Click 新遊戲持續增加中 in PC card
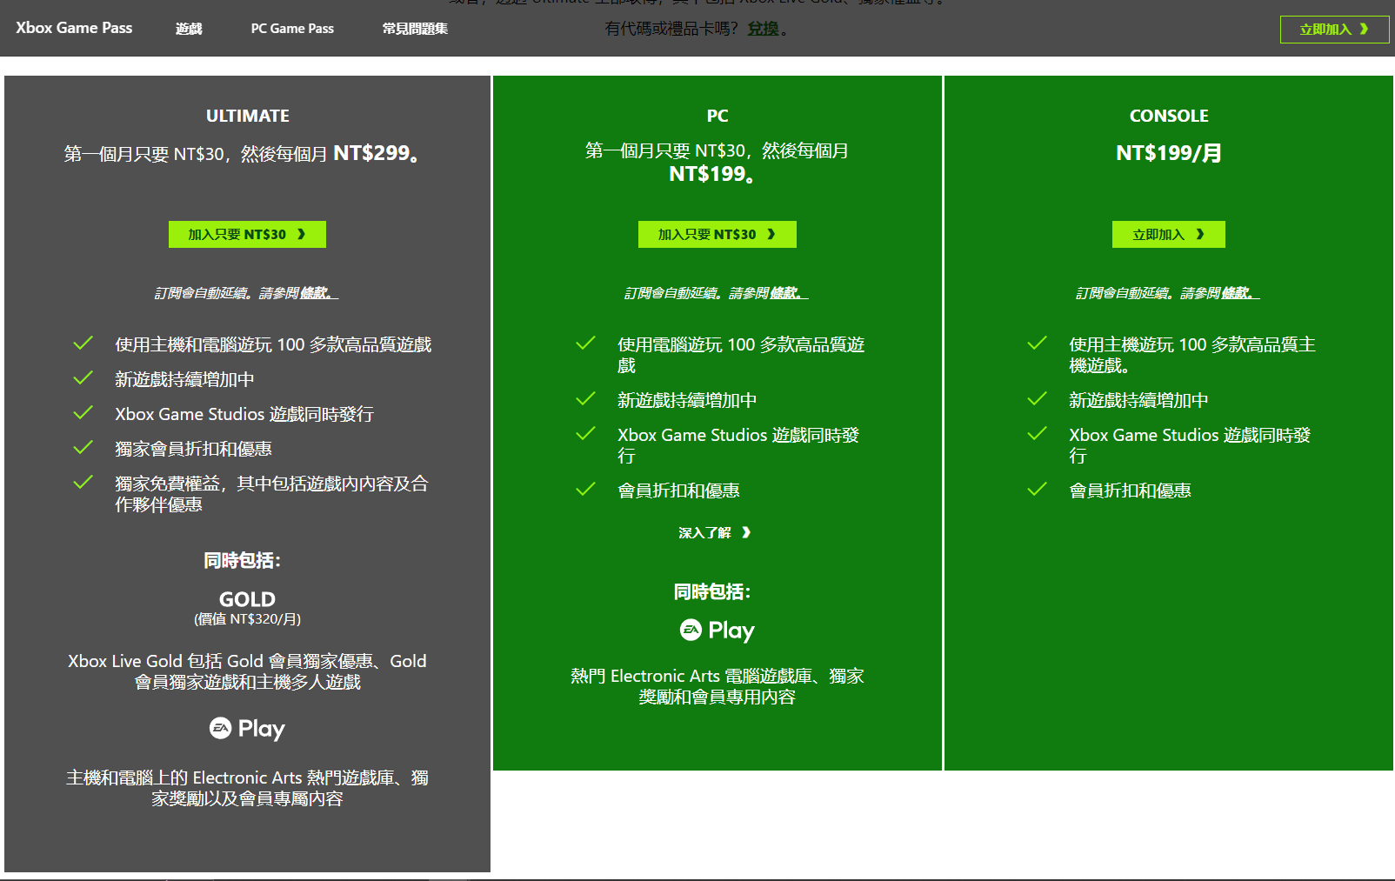The width and height of the screenshot is (1395, 881). coord(687,400)
